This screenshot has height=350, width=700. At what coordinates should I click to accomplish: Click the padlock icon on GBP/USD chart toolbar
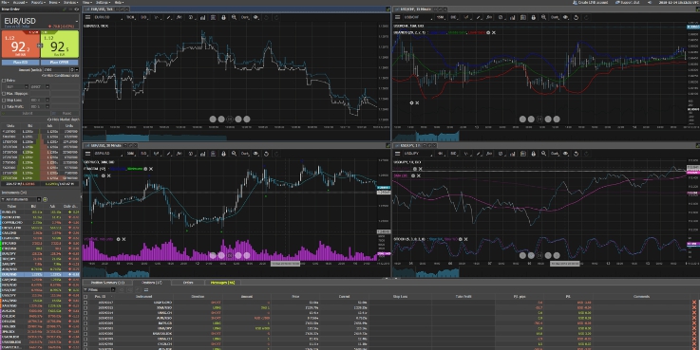(223, 154)
